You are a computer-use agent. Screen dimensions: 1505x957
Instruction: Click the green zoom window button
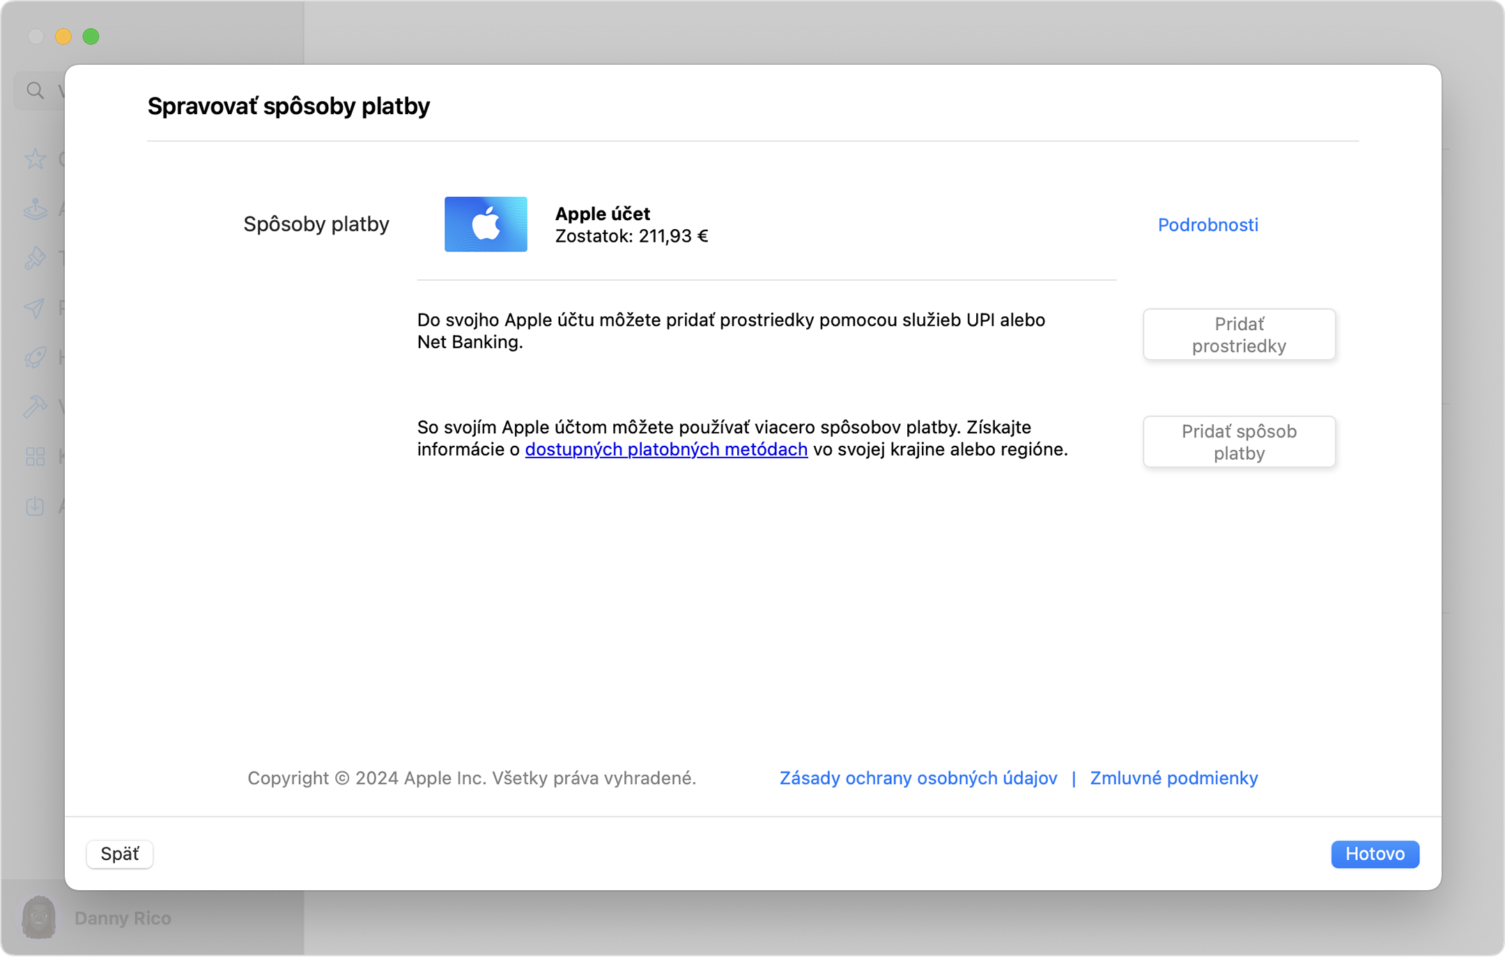click(x=91, y=36)
